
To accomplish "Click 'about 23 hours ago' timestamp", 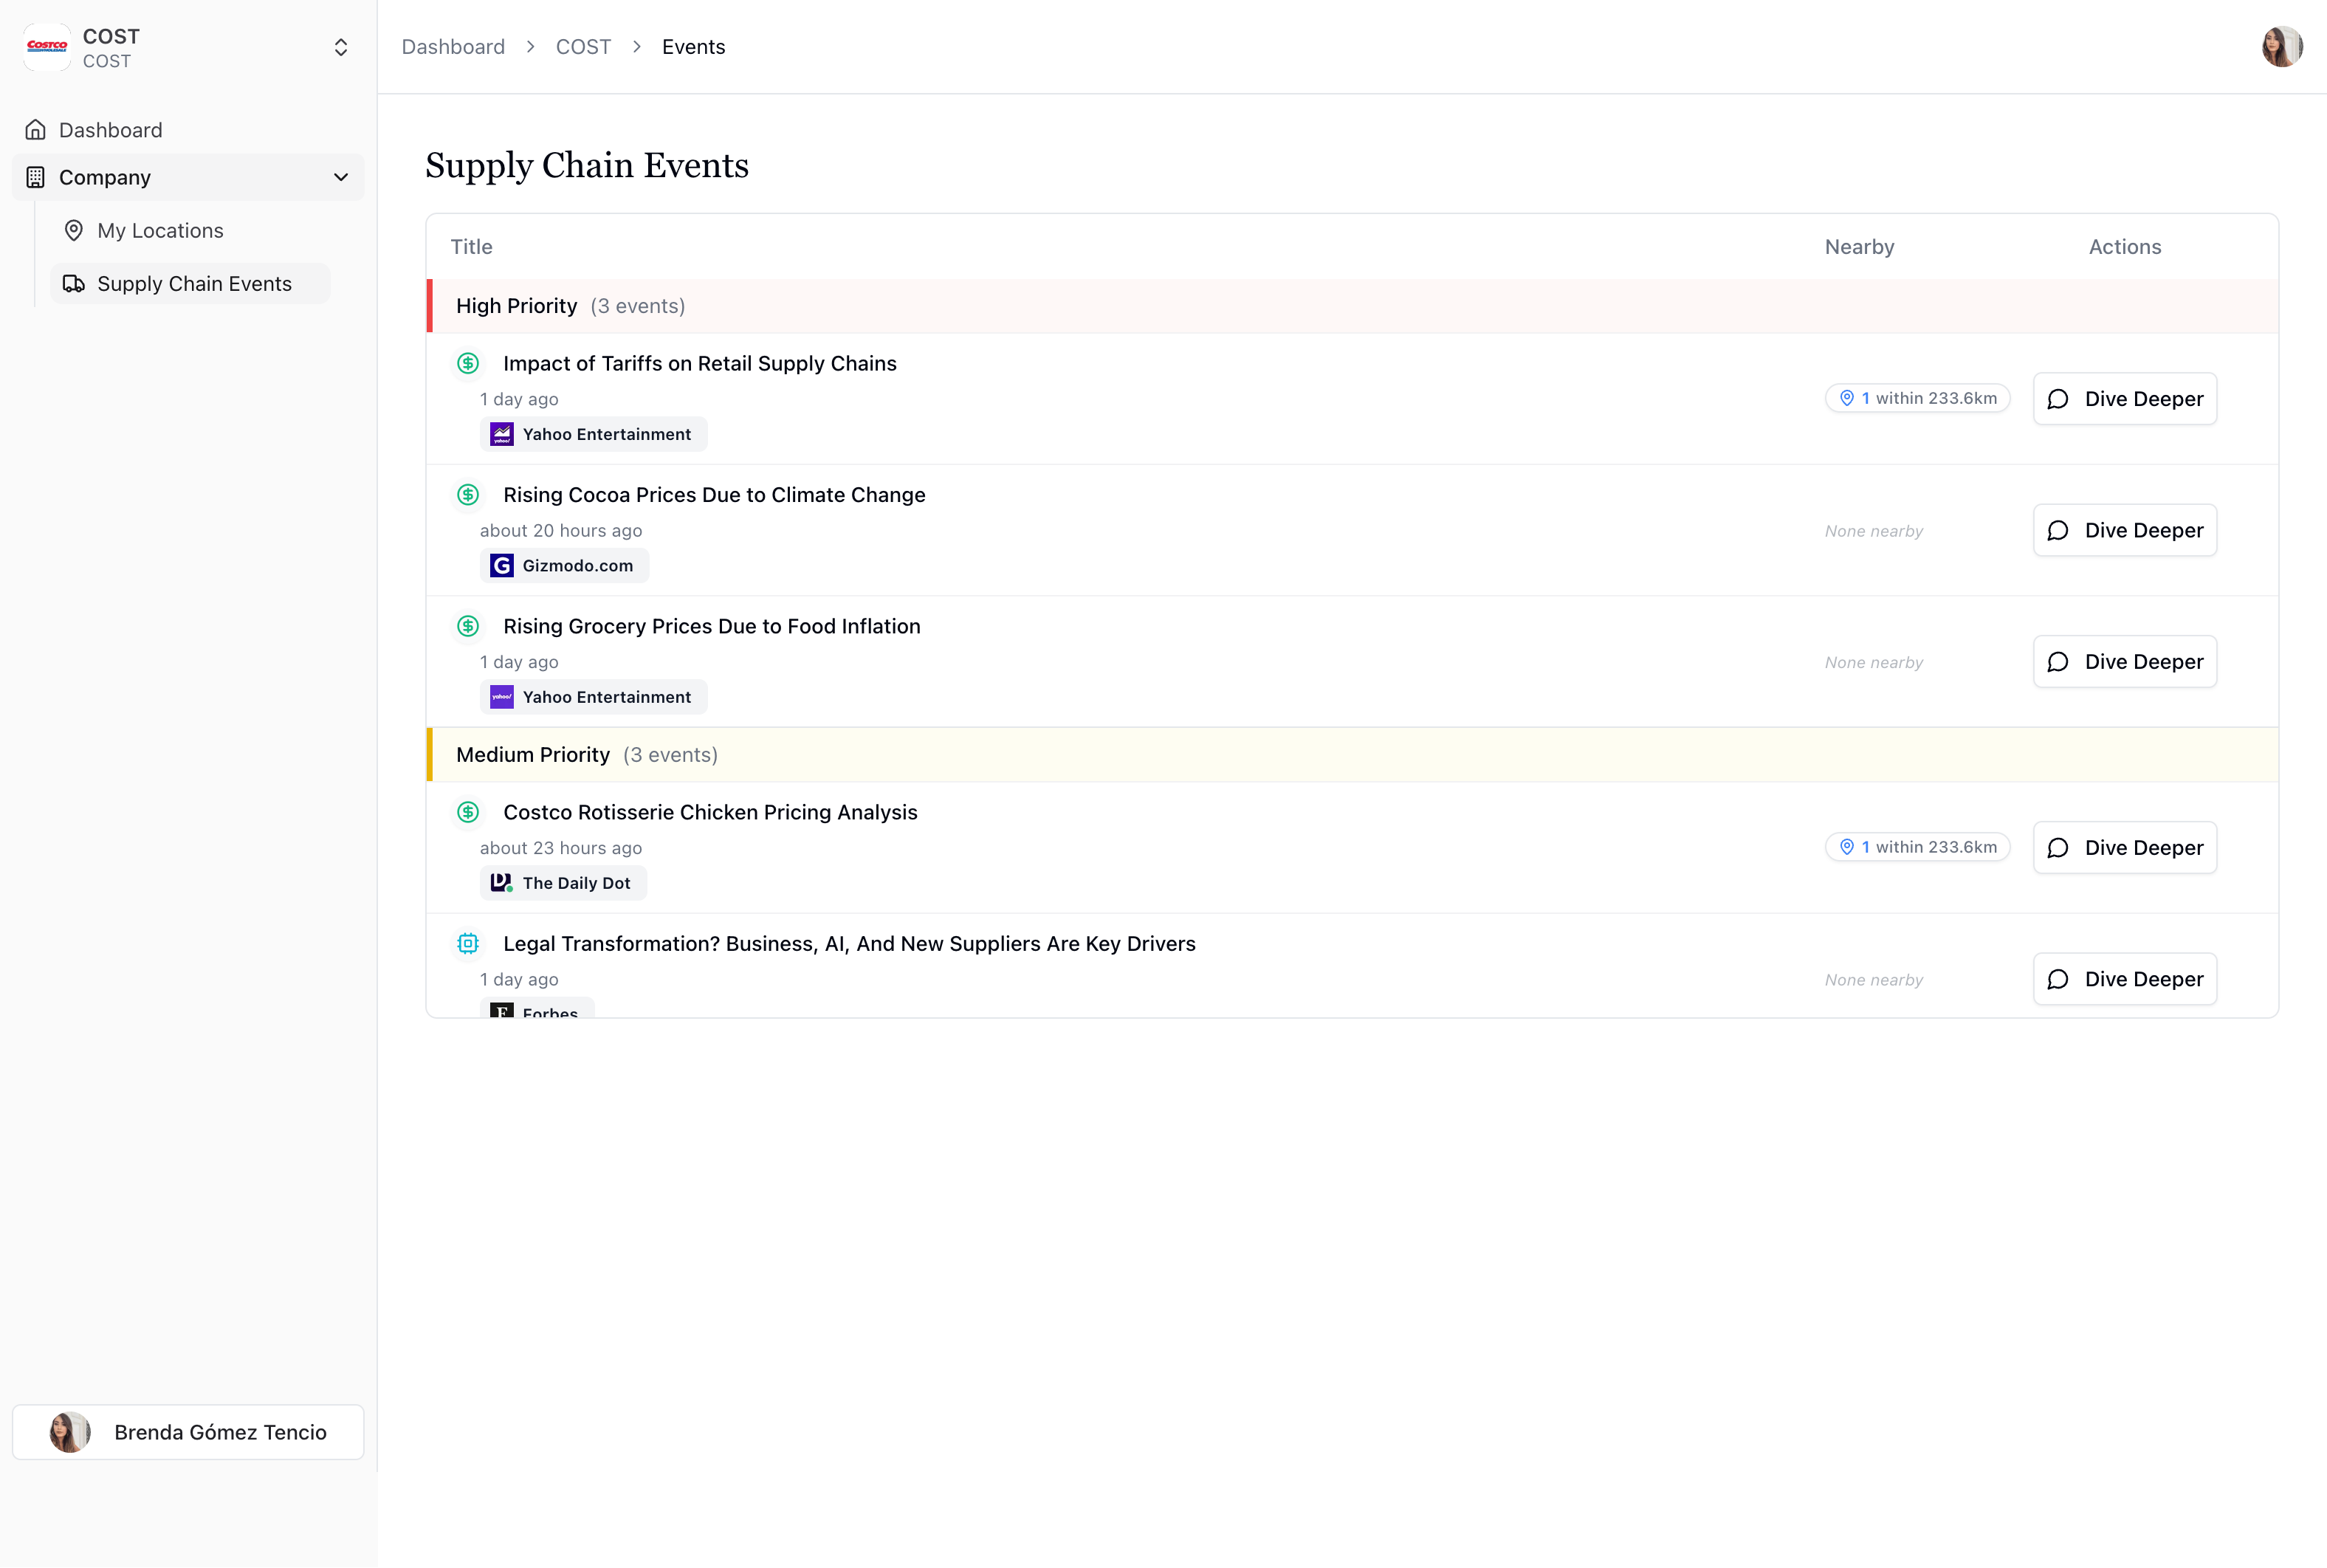I will (561, 848).
